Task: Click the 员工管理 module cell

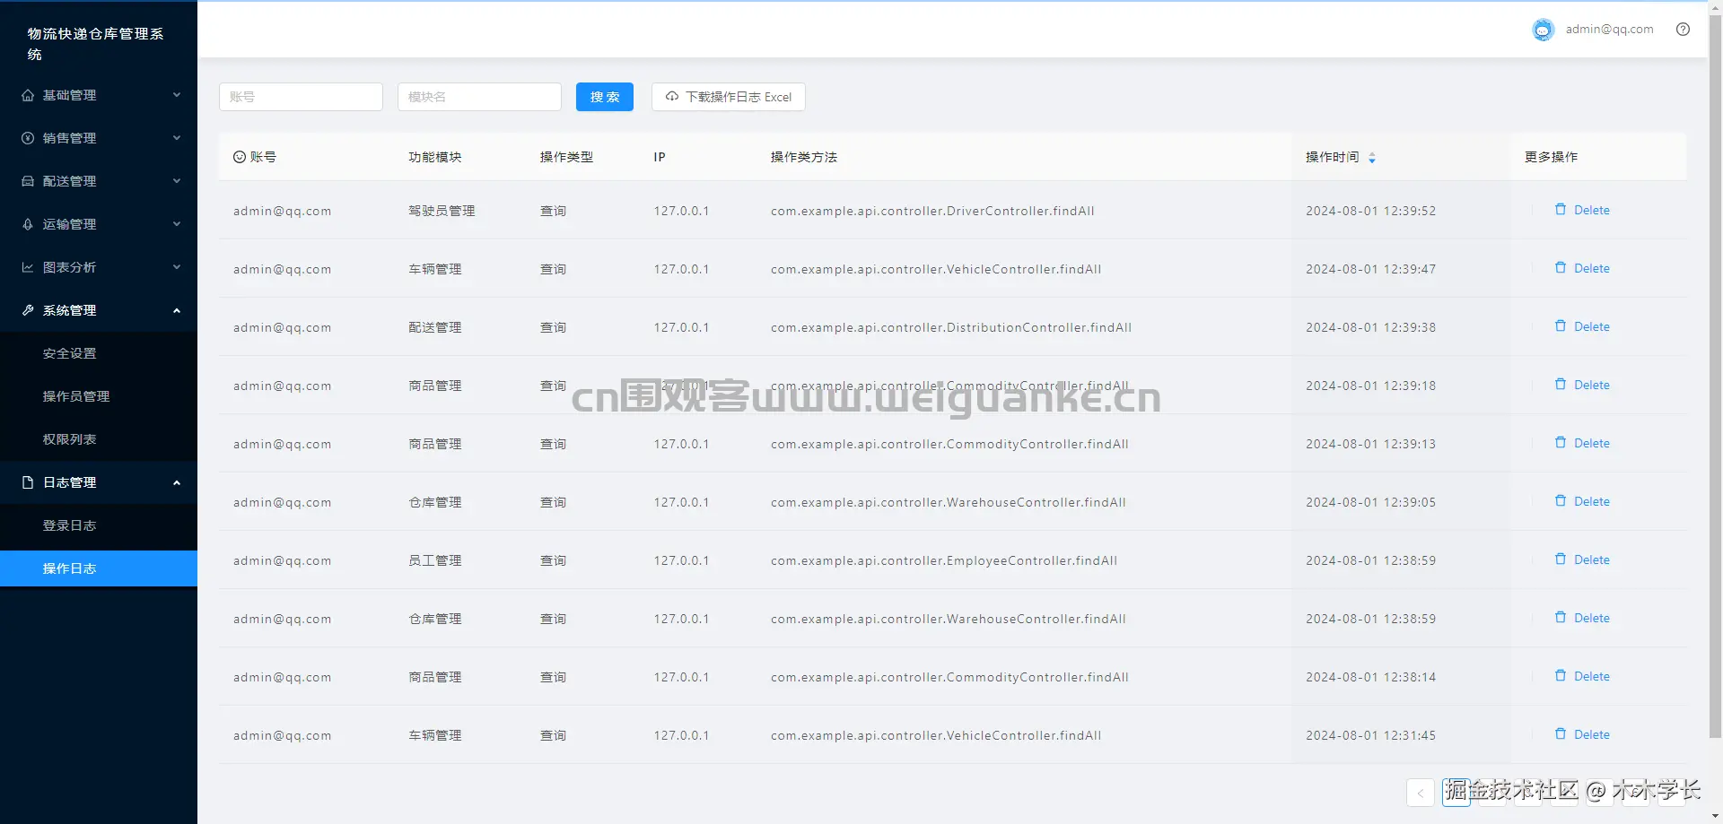Action: 435,560
